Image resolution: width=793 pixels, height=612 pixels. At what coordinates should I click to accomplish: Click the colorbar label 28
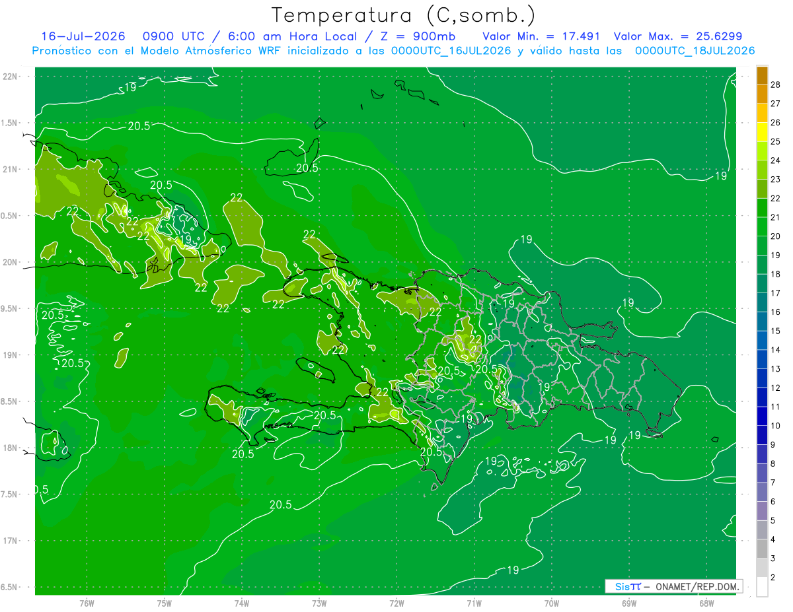click(x=775, y=85)
